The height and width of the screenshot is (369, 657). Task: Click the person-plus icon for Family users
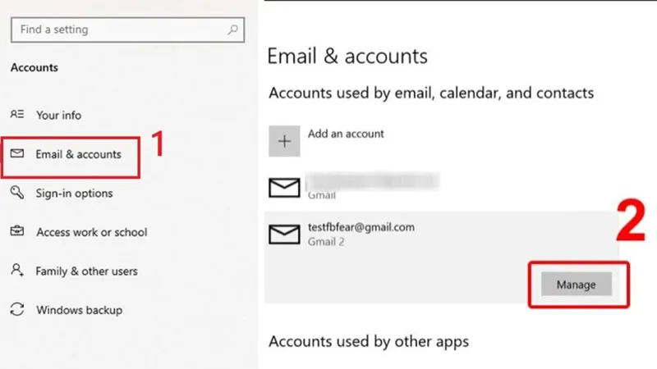coord(17,270)
